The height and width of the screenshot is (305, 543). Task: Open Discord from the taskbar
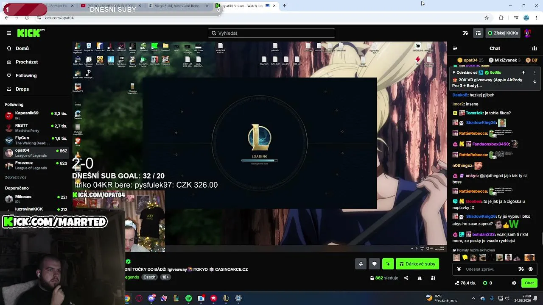[x=151, y=298]
